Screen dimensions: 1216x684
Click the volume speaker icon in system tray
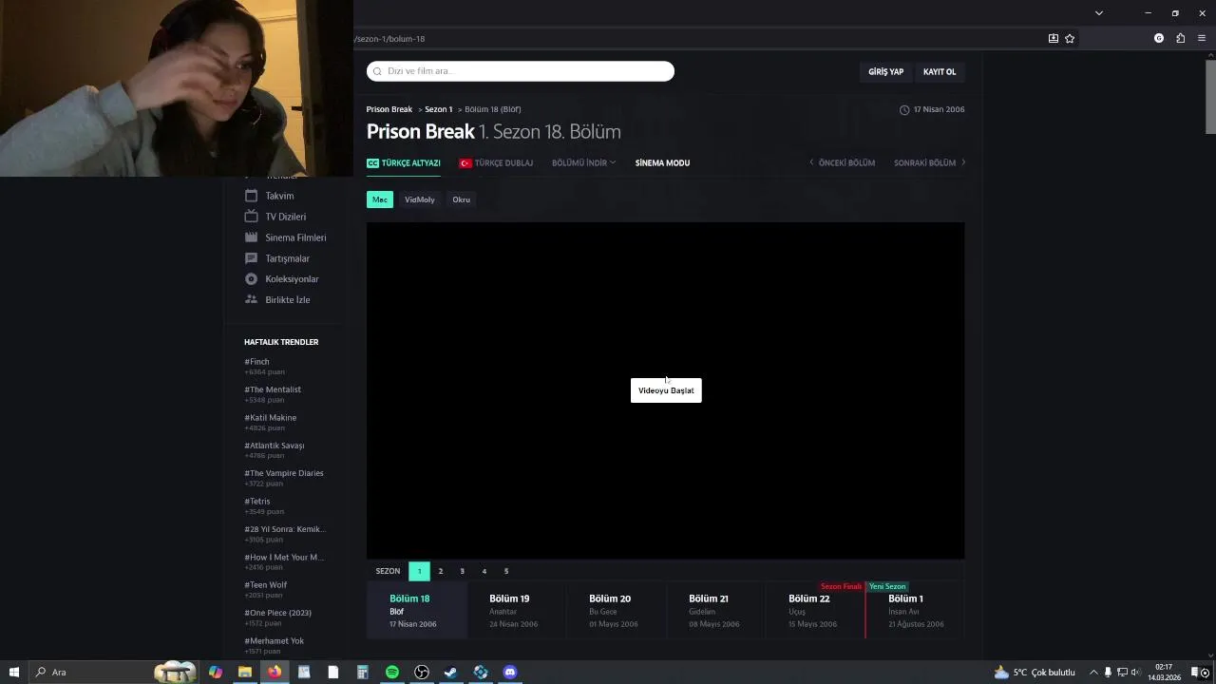click(x=1135, y=673)
